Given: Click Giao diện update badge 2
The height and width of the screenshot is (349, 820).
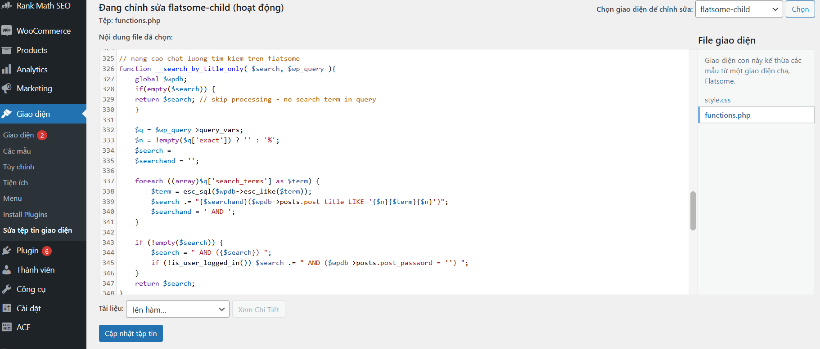Looking at the screenshot, I should [x=42, y=135].
